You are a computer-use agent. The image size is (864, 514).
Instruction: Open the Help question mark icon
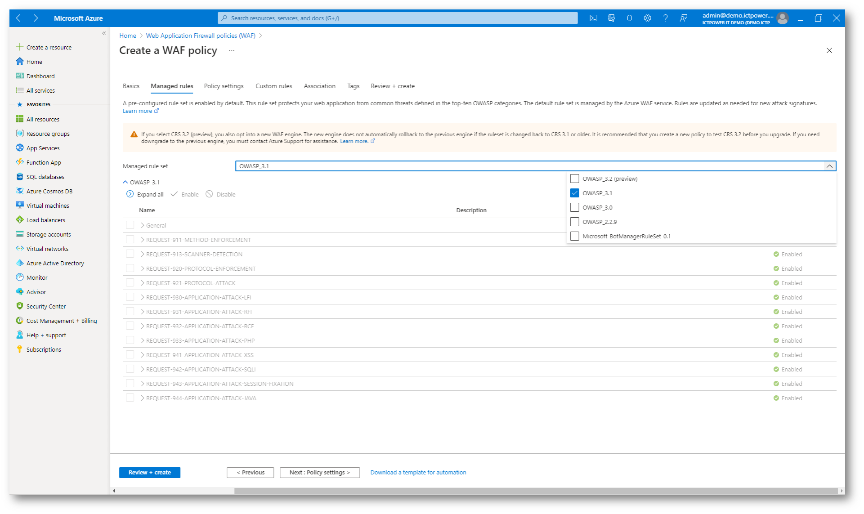point(665,18)
